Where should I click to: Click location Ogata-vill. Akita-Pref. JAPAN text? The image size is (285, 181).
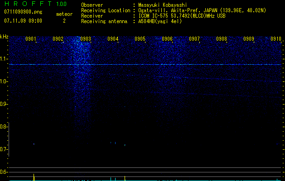click(178, 10)
